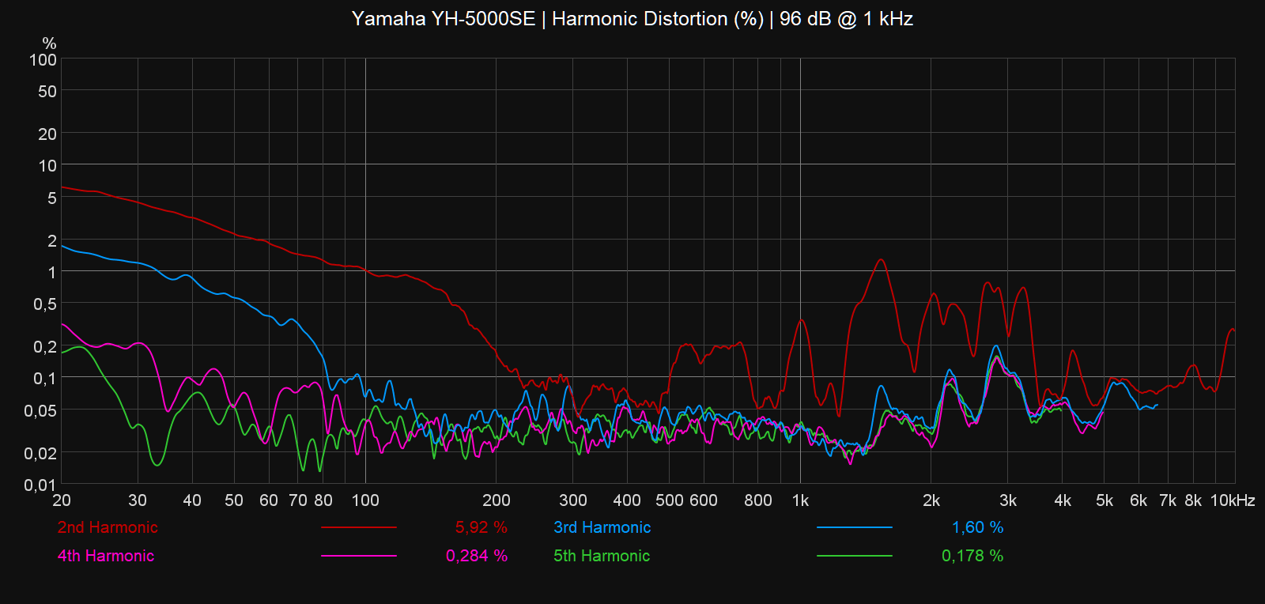Click the blue 3rd Harmonic legend line
The width and height of the screenshot is (1265, 604).
tap(854, 527)
